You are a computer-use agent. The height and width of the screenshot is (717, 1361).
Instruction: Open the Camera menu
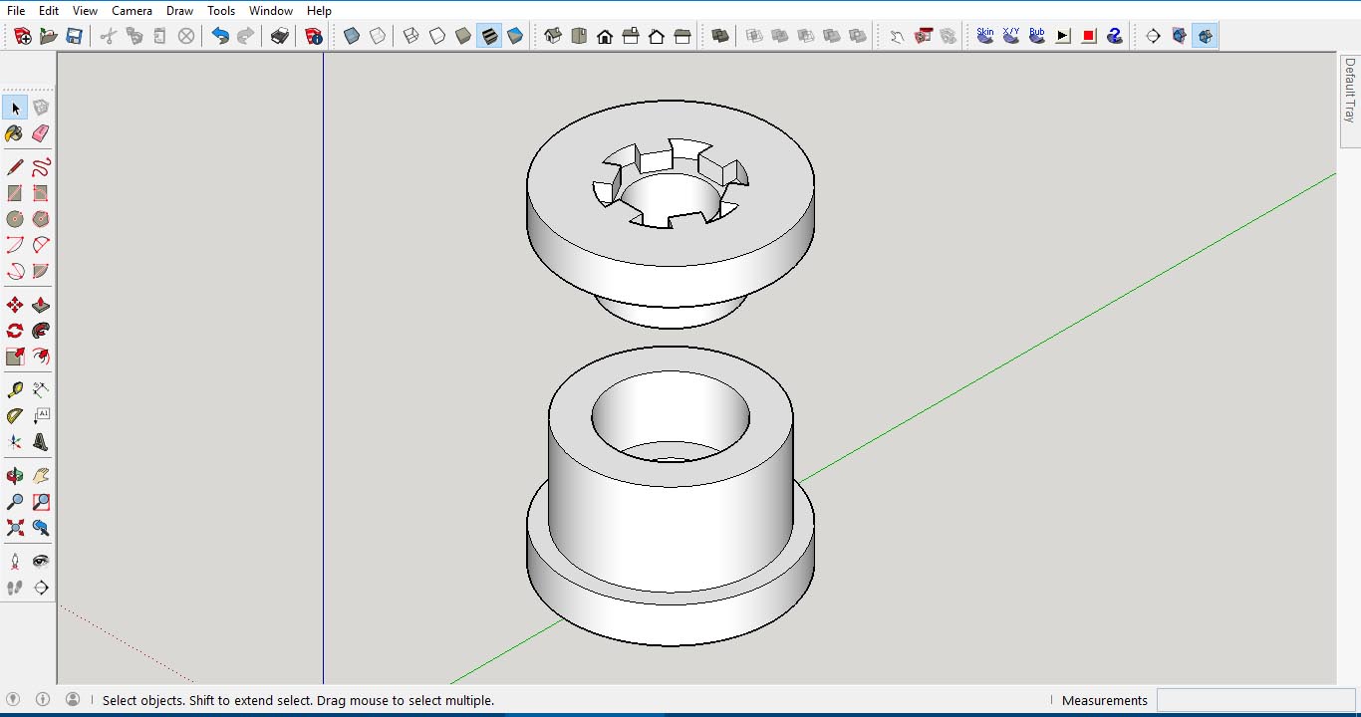(x=131, y=11)
